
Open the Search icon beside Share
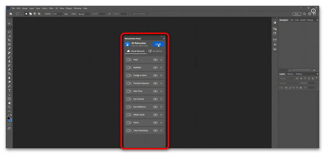(x=304, y=14)
